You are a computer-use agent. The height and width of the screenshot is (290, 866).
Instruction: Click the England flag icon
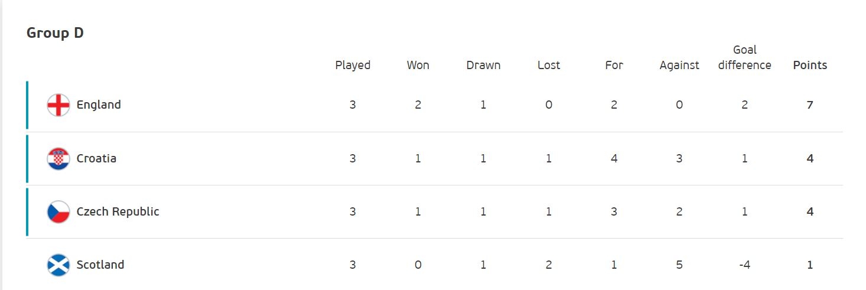click(x=58, y=105)
